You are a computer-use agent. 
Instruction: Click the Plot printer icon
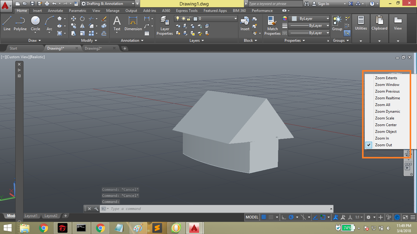(47, 4)
